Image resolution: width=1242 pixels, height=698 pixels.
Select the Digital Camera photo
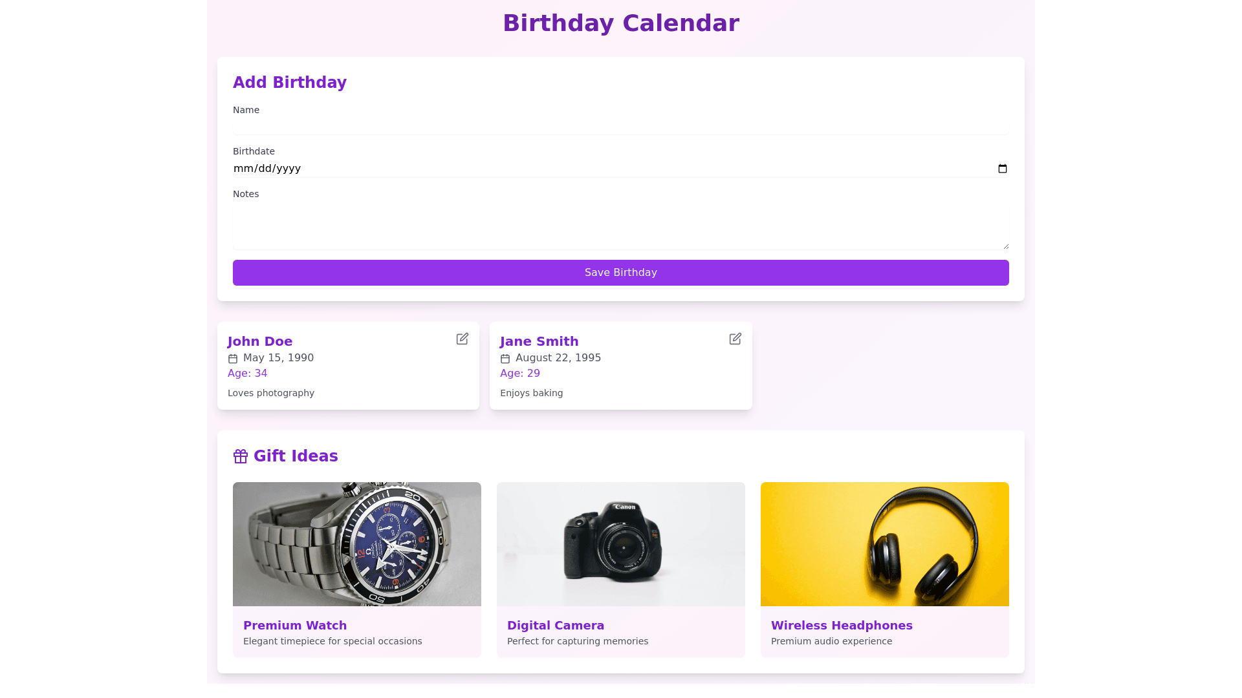tap(621, 544)
